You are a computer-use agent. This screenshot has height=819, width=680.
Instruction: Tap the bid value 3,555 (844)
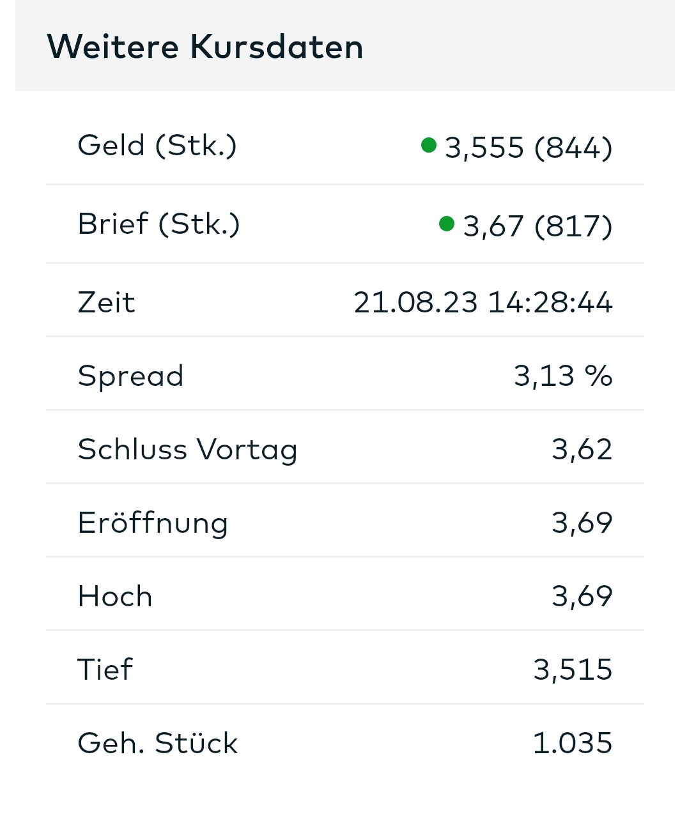tap(529, 148)
